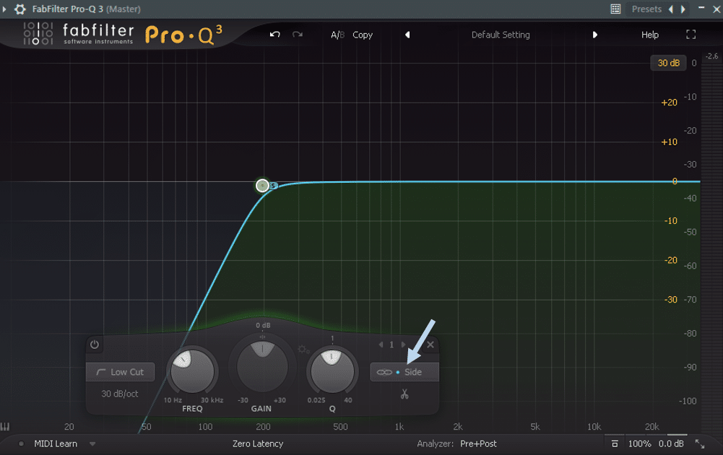The height and width of the screenshot is (455, 723).
Task: Go to next wrapper preset arrow
Action: [x=683, y=9]
